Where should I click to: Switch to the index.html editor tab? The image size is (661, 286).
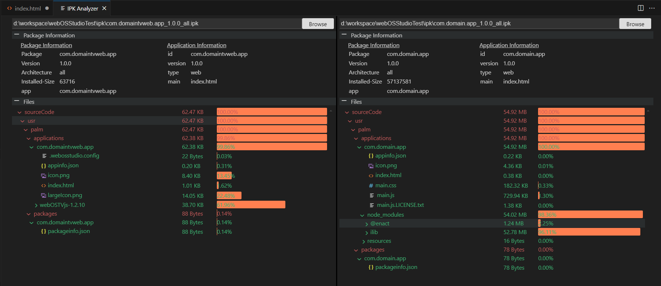pos(28,8)
